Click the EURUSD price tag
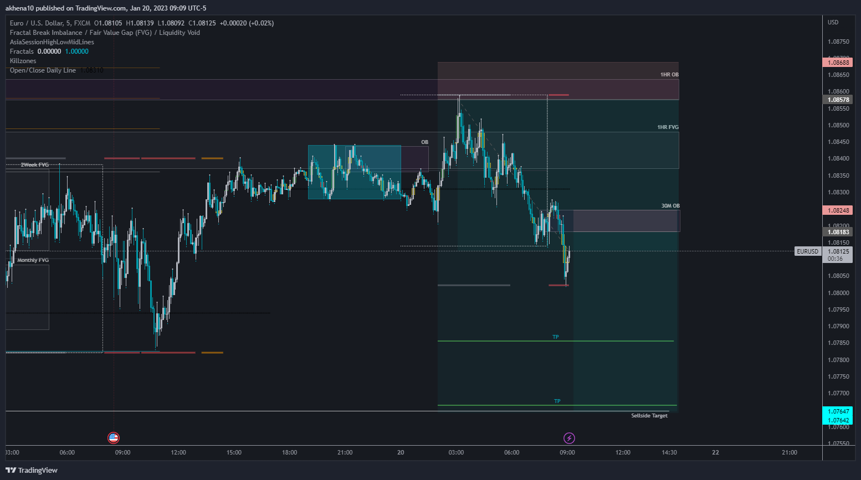The image size is (861, 480). pos(807,251)
